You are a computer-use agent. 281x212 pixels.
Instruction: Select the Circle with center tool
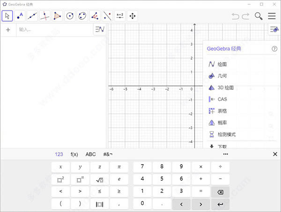pyautogui.click(x=70, y=16)
